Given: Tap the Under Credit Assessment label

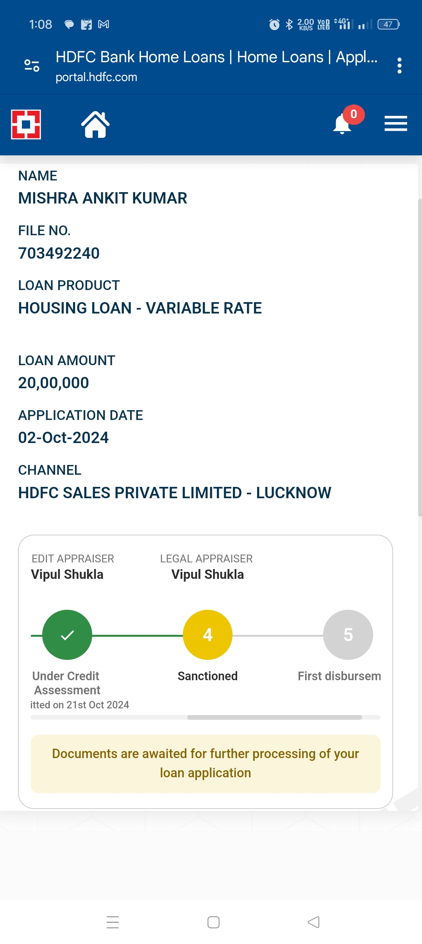Looking at the screenshot, I should [66, 683].
